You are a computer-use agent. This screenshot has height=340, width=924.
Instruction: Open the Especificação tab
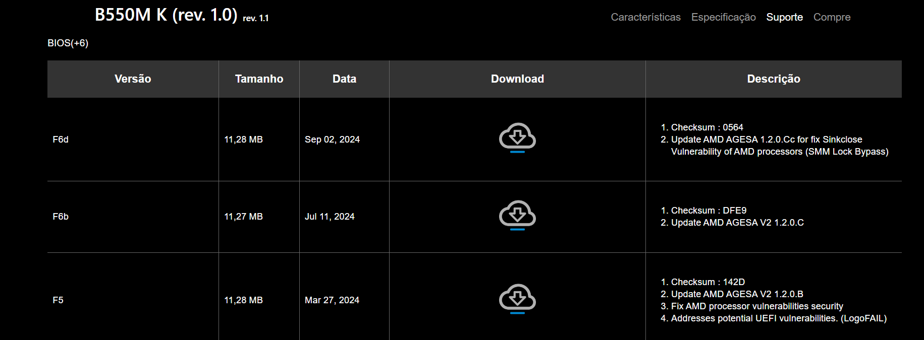point(723,17)
